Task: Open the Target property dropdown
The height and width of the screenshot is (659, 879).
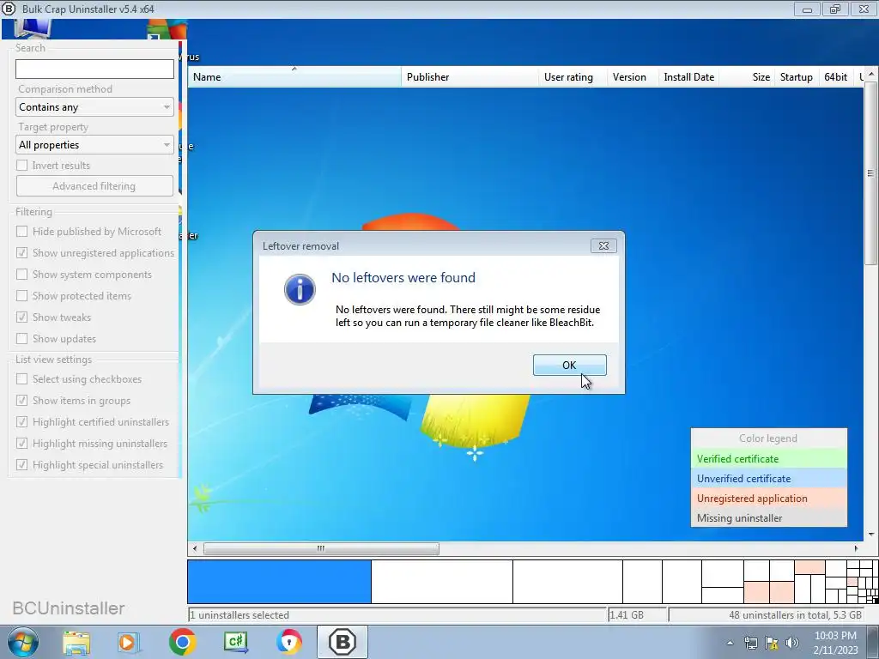Action: [x=94, y=144]
